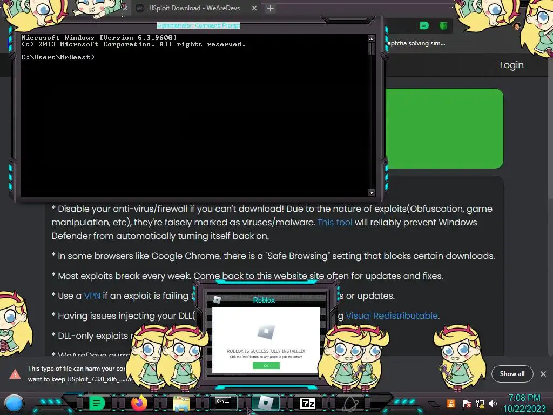
Task: Open Action Center flag tray icon
Action: click(x=466, y=403)
